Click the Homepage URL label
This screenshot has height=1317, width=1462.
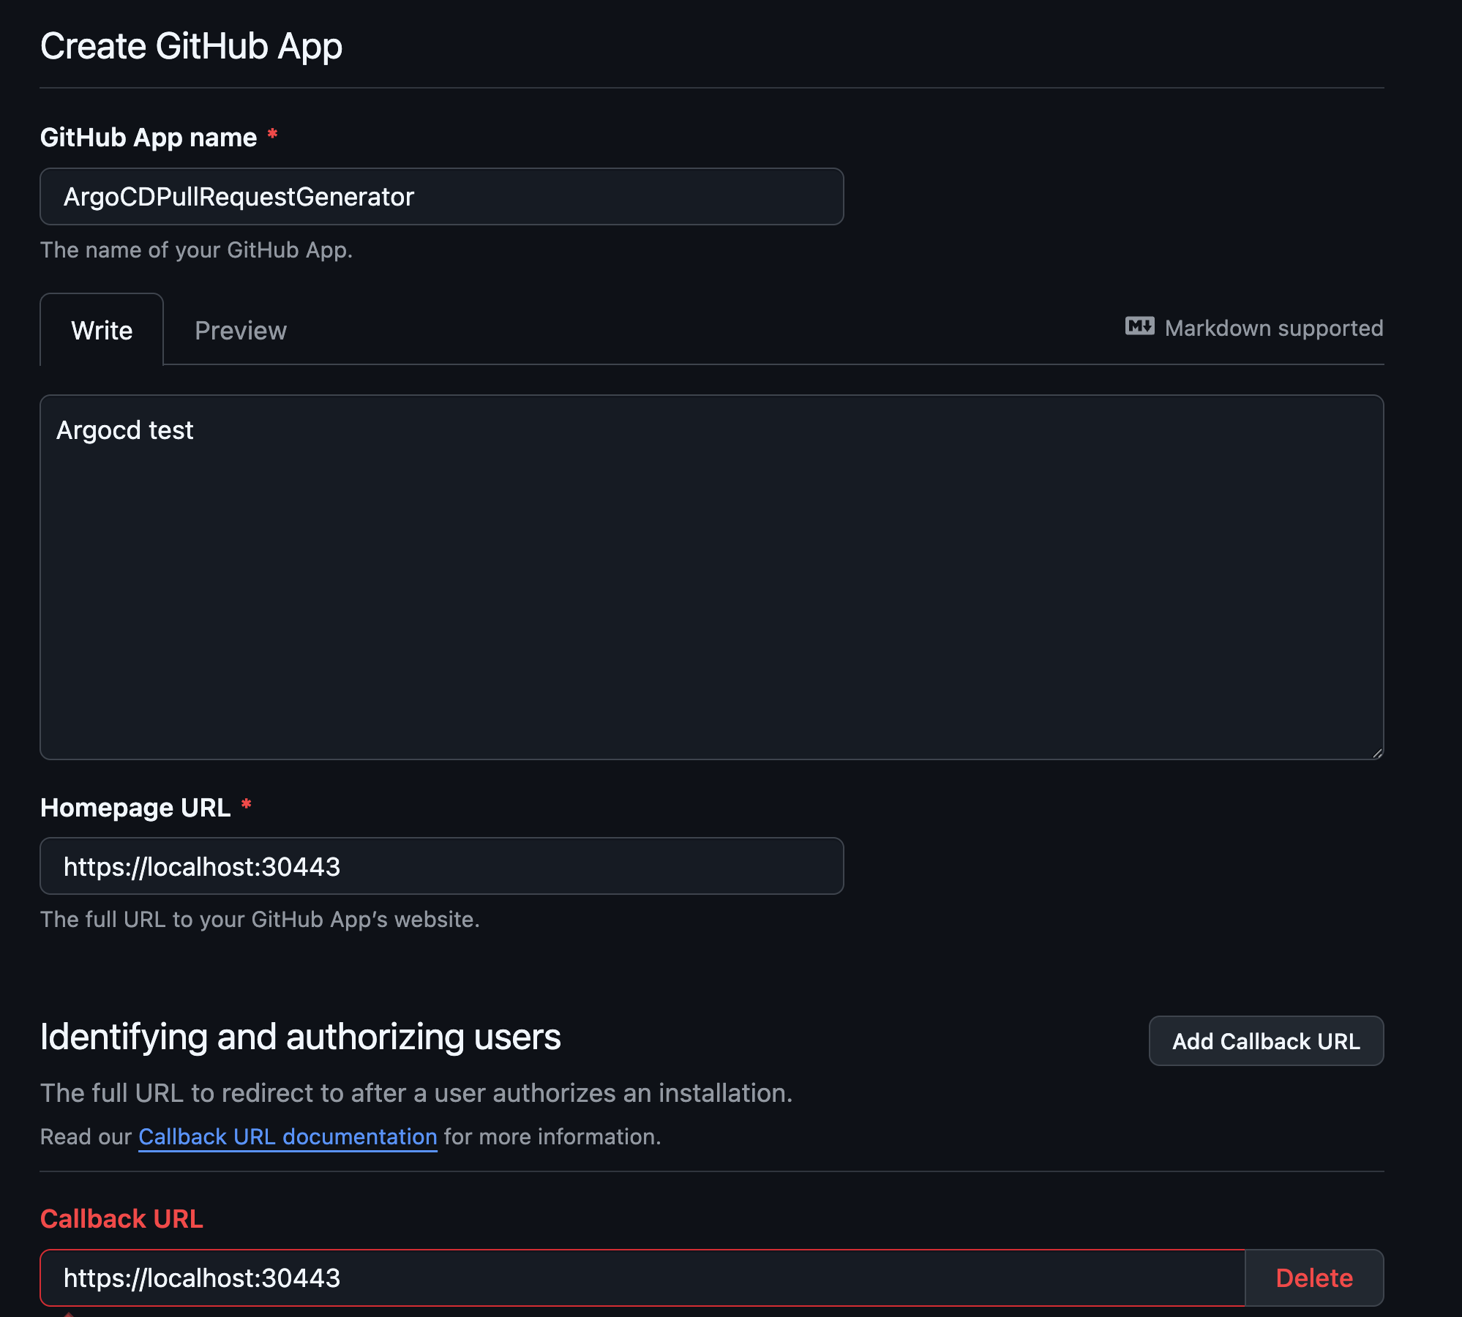pos(135,808)
